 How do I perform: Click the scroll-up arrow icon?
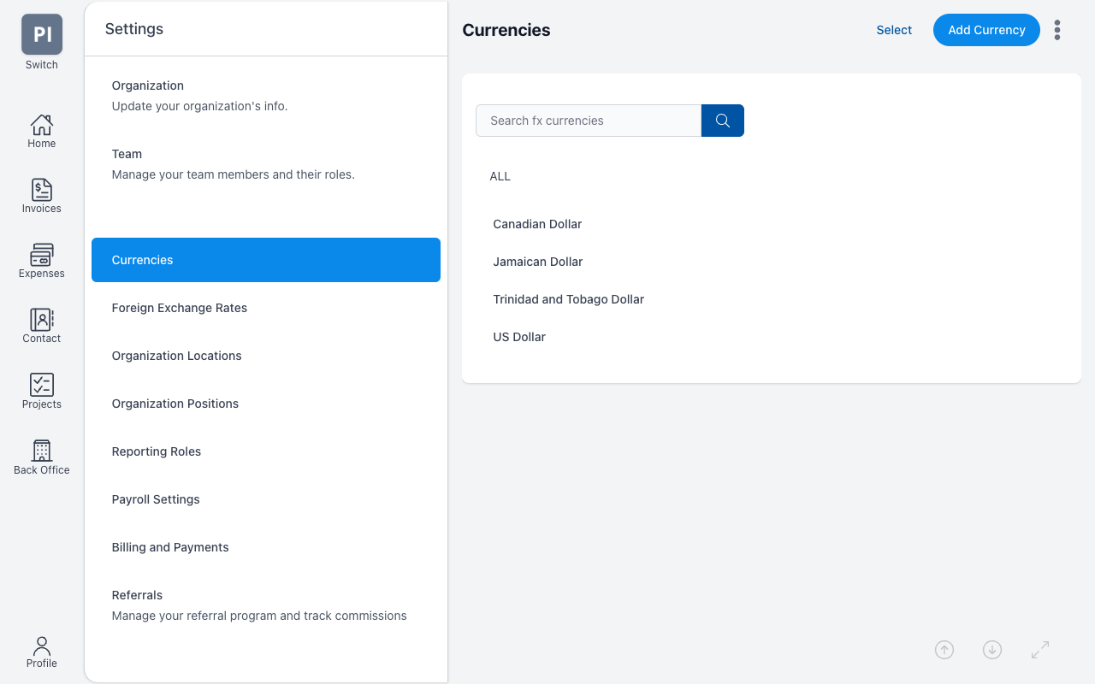(x=944, y=650)
